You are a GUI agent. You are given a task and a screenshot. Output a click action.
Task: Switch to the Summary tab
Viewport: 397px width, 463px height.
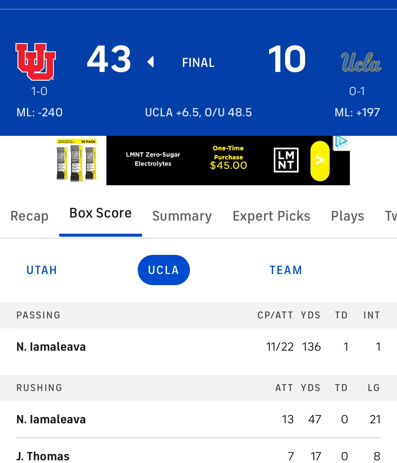[182, 216]
